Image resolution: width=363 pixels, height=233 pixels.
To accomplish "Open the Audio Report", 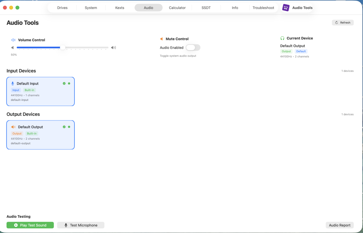I will pos(340,225).
